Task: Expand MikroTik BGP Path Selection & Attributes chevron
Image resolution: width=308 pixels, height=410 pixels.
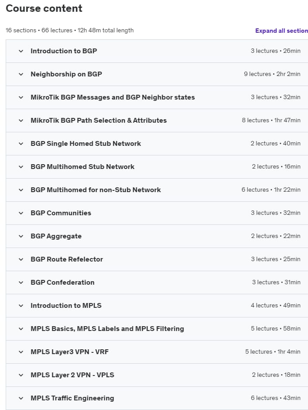Action: [x=21, y=121]
